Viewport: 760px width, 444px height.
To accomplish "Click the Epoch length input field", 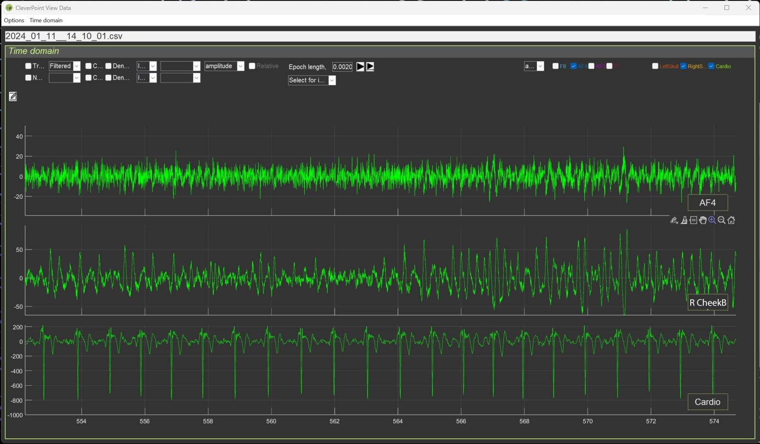I will pyautogui.click(x=342, y=67).
